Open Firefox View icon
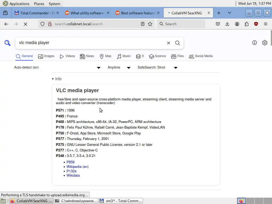 pyautogui.click(x=5, y=13)
